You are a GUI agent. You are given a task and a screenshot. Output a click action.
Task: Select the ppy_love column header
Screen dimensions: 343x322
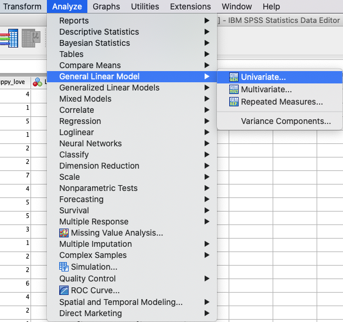click(x=15, y=82)
